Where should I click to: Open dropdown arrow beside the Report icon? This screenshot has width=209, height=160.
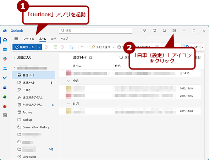click(x=66, y=47)
